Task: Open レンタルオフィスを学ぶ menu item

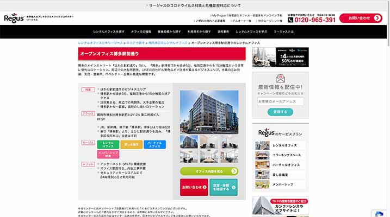Action: (x=251, y=32)
